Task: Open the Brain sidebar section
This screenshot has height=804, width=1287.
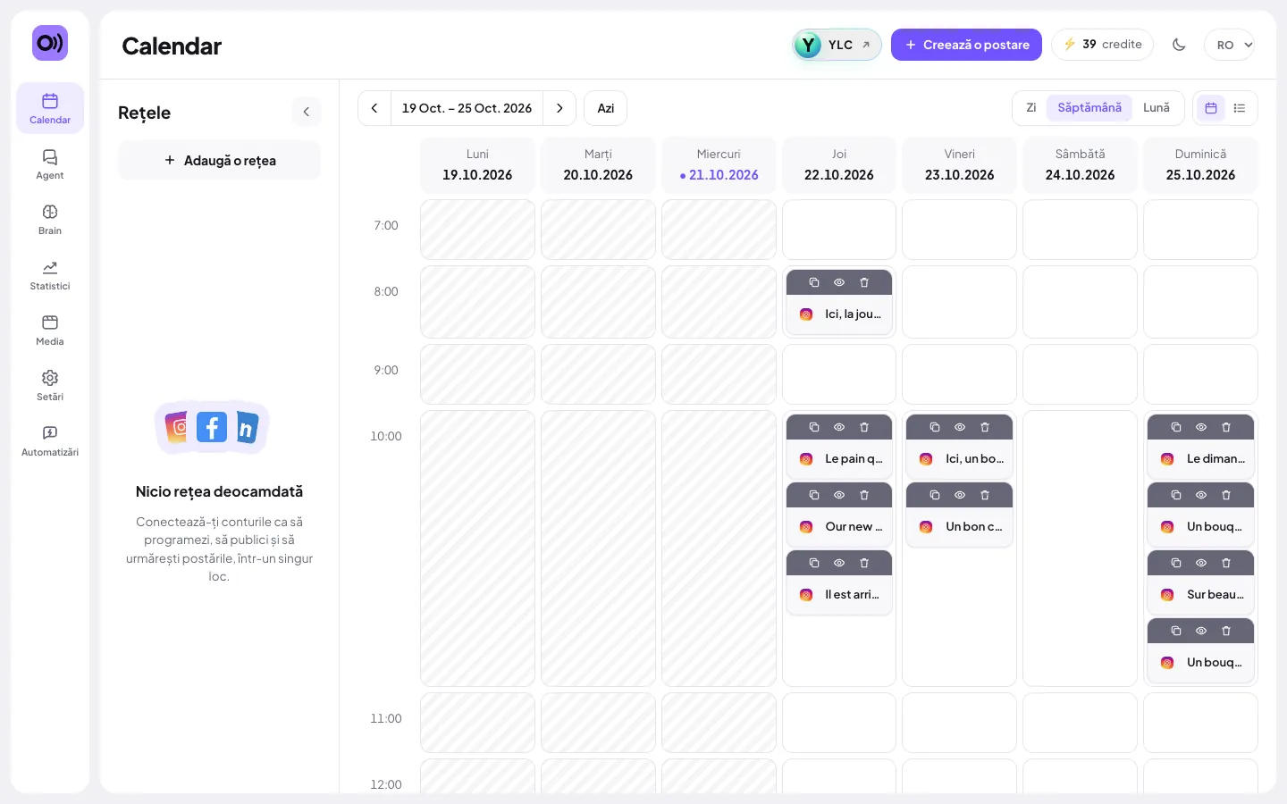Action: click(50, 220)
